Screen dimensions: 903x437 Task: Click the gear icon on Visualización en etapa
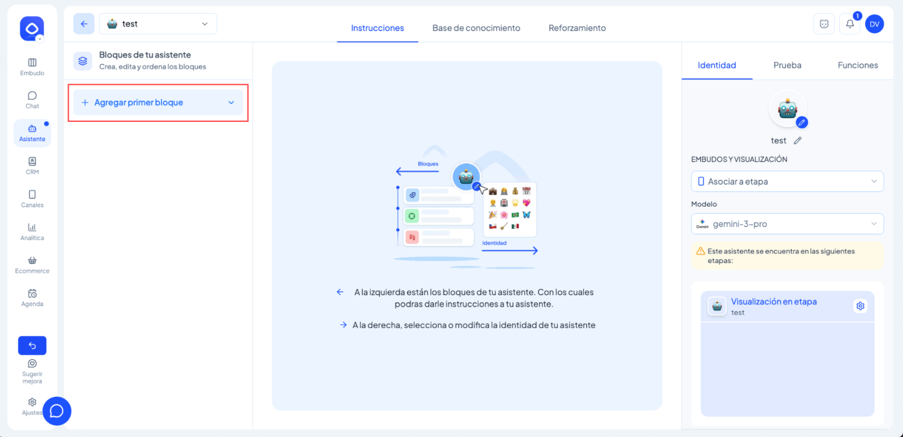[860, 306]
